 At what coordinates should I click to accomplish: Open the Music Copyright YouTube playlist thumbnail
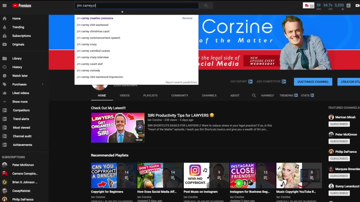click(x=299, y=175)
